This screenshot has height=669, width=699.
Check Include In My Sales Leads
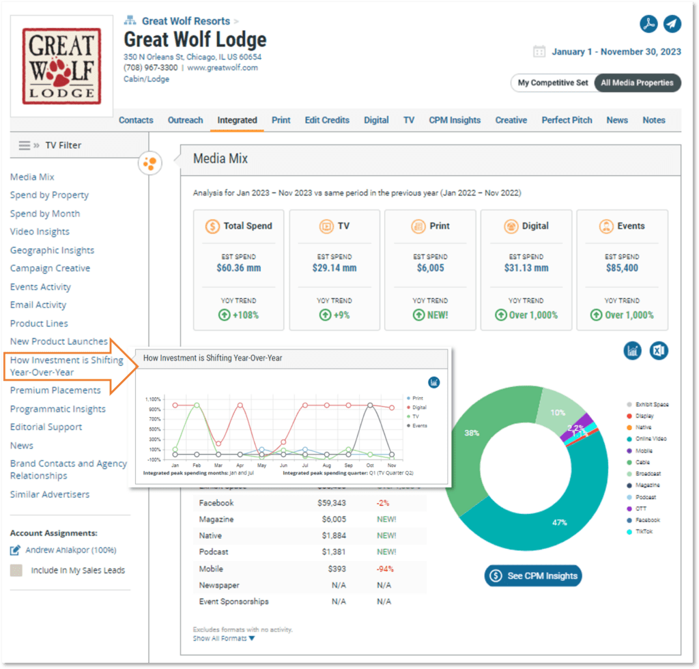coord(16,571)
